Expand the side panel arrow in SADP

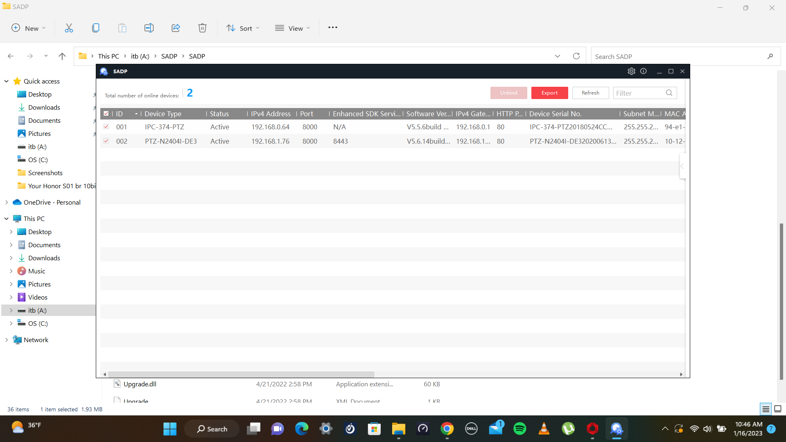682,166
